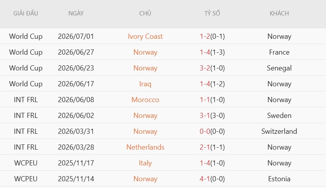Select the 2026/06/27 World Cup row date
This screenshot has height=188, width=326.
(x=76, y=52)
